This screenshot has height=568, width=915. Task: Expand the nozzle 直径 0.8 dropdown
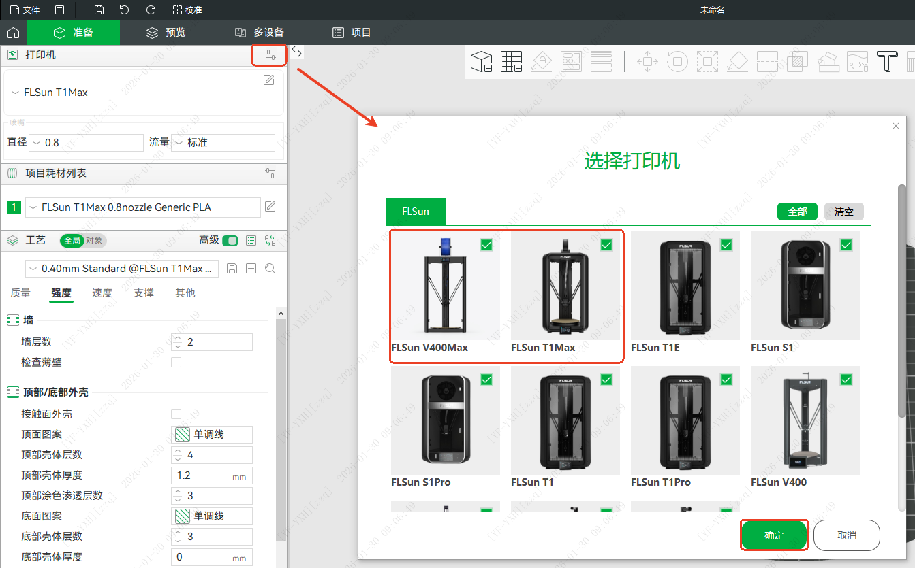[x=87, y=143]
